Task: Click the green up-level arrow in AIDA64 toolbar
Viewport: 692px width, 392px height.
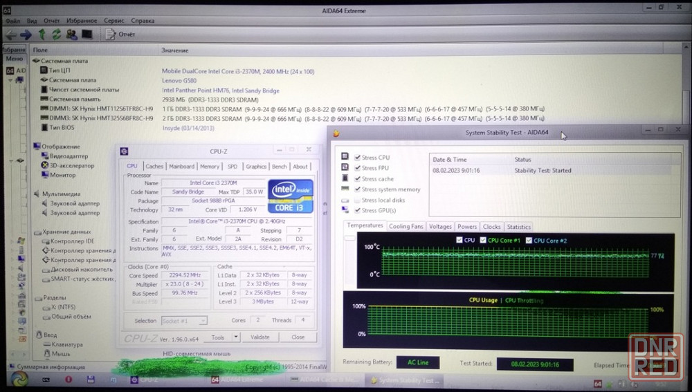Action: tap(42, 34)
